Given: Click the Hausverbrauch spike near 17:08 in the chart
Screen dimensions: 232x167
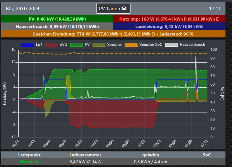Looking at the screenshot, I should click(x=196, y=57).
